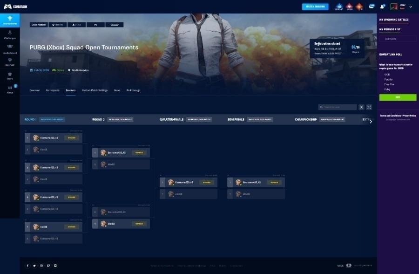Click the calendar icon beside the date
Viewport: 419px width, 274px height.
pos(31,70)
